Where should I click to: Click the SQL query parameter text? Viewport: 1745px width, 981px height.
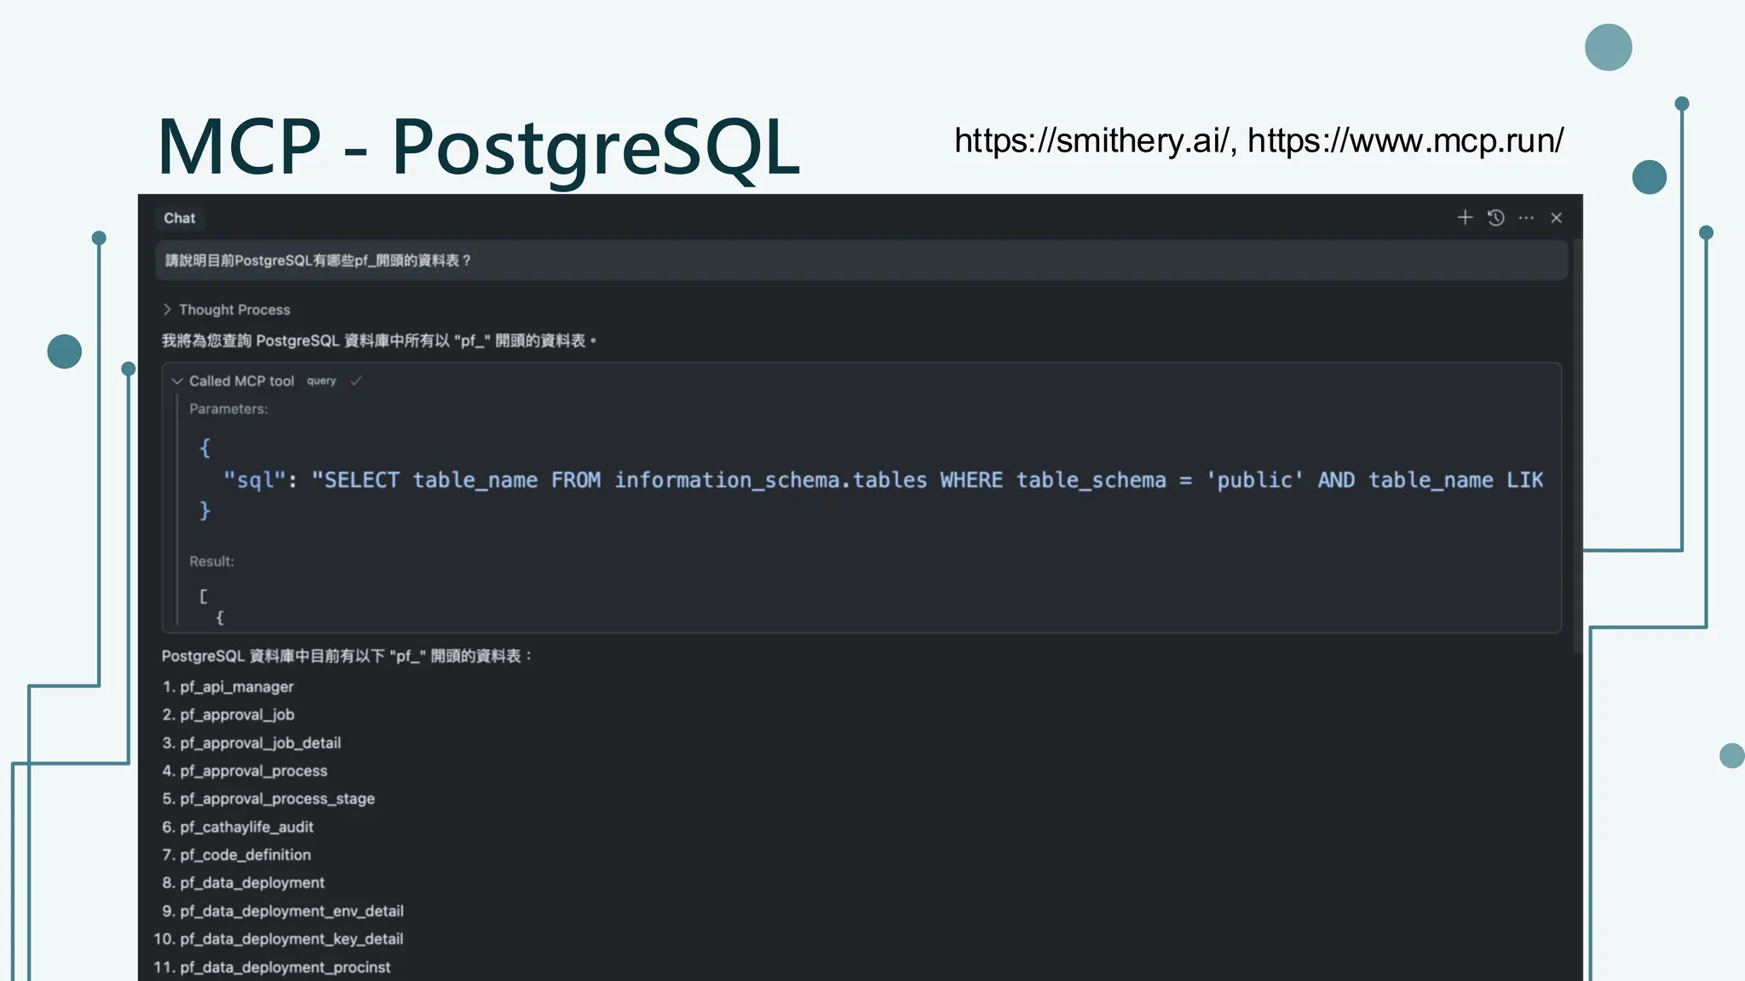pos(882,480)
